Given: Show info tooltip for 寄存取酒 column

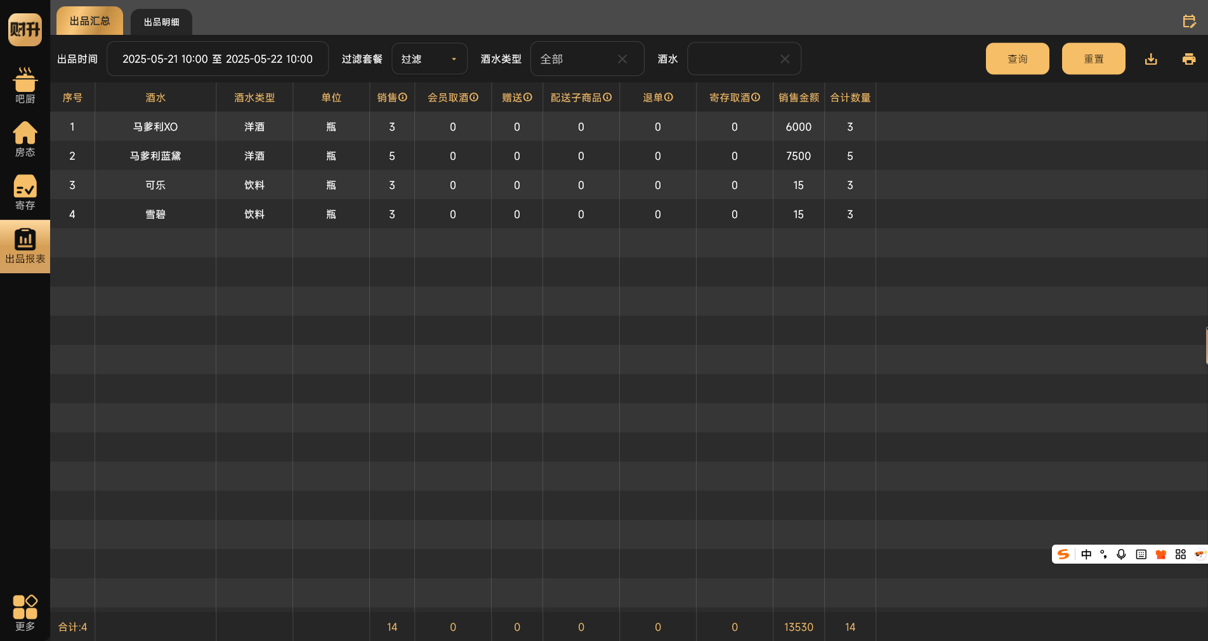Looking at the screenshot, I should pyautogui.click(x=756, y=97).
